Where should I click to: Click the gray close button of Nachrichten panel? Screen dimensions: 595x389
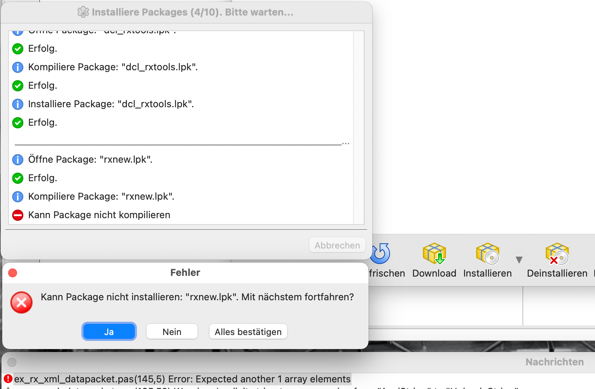pos(12,362)
